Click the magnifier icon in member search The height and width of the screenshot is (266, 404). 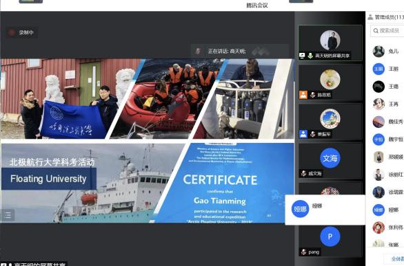point(376,31)
